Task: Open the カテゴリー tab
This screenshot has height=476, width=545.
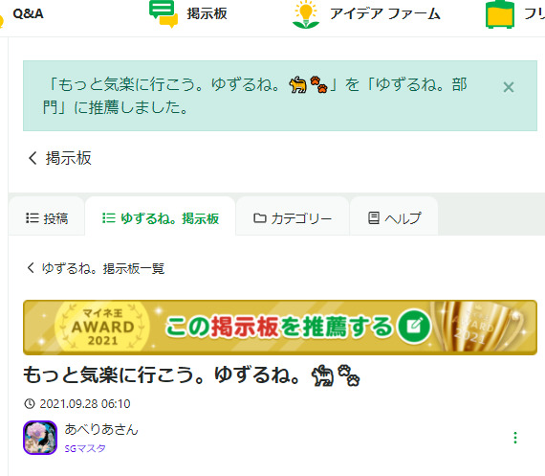Action: (x=293, y=218)
